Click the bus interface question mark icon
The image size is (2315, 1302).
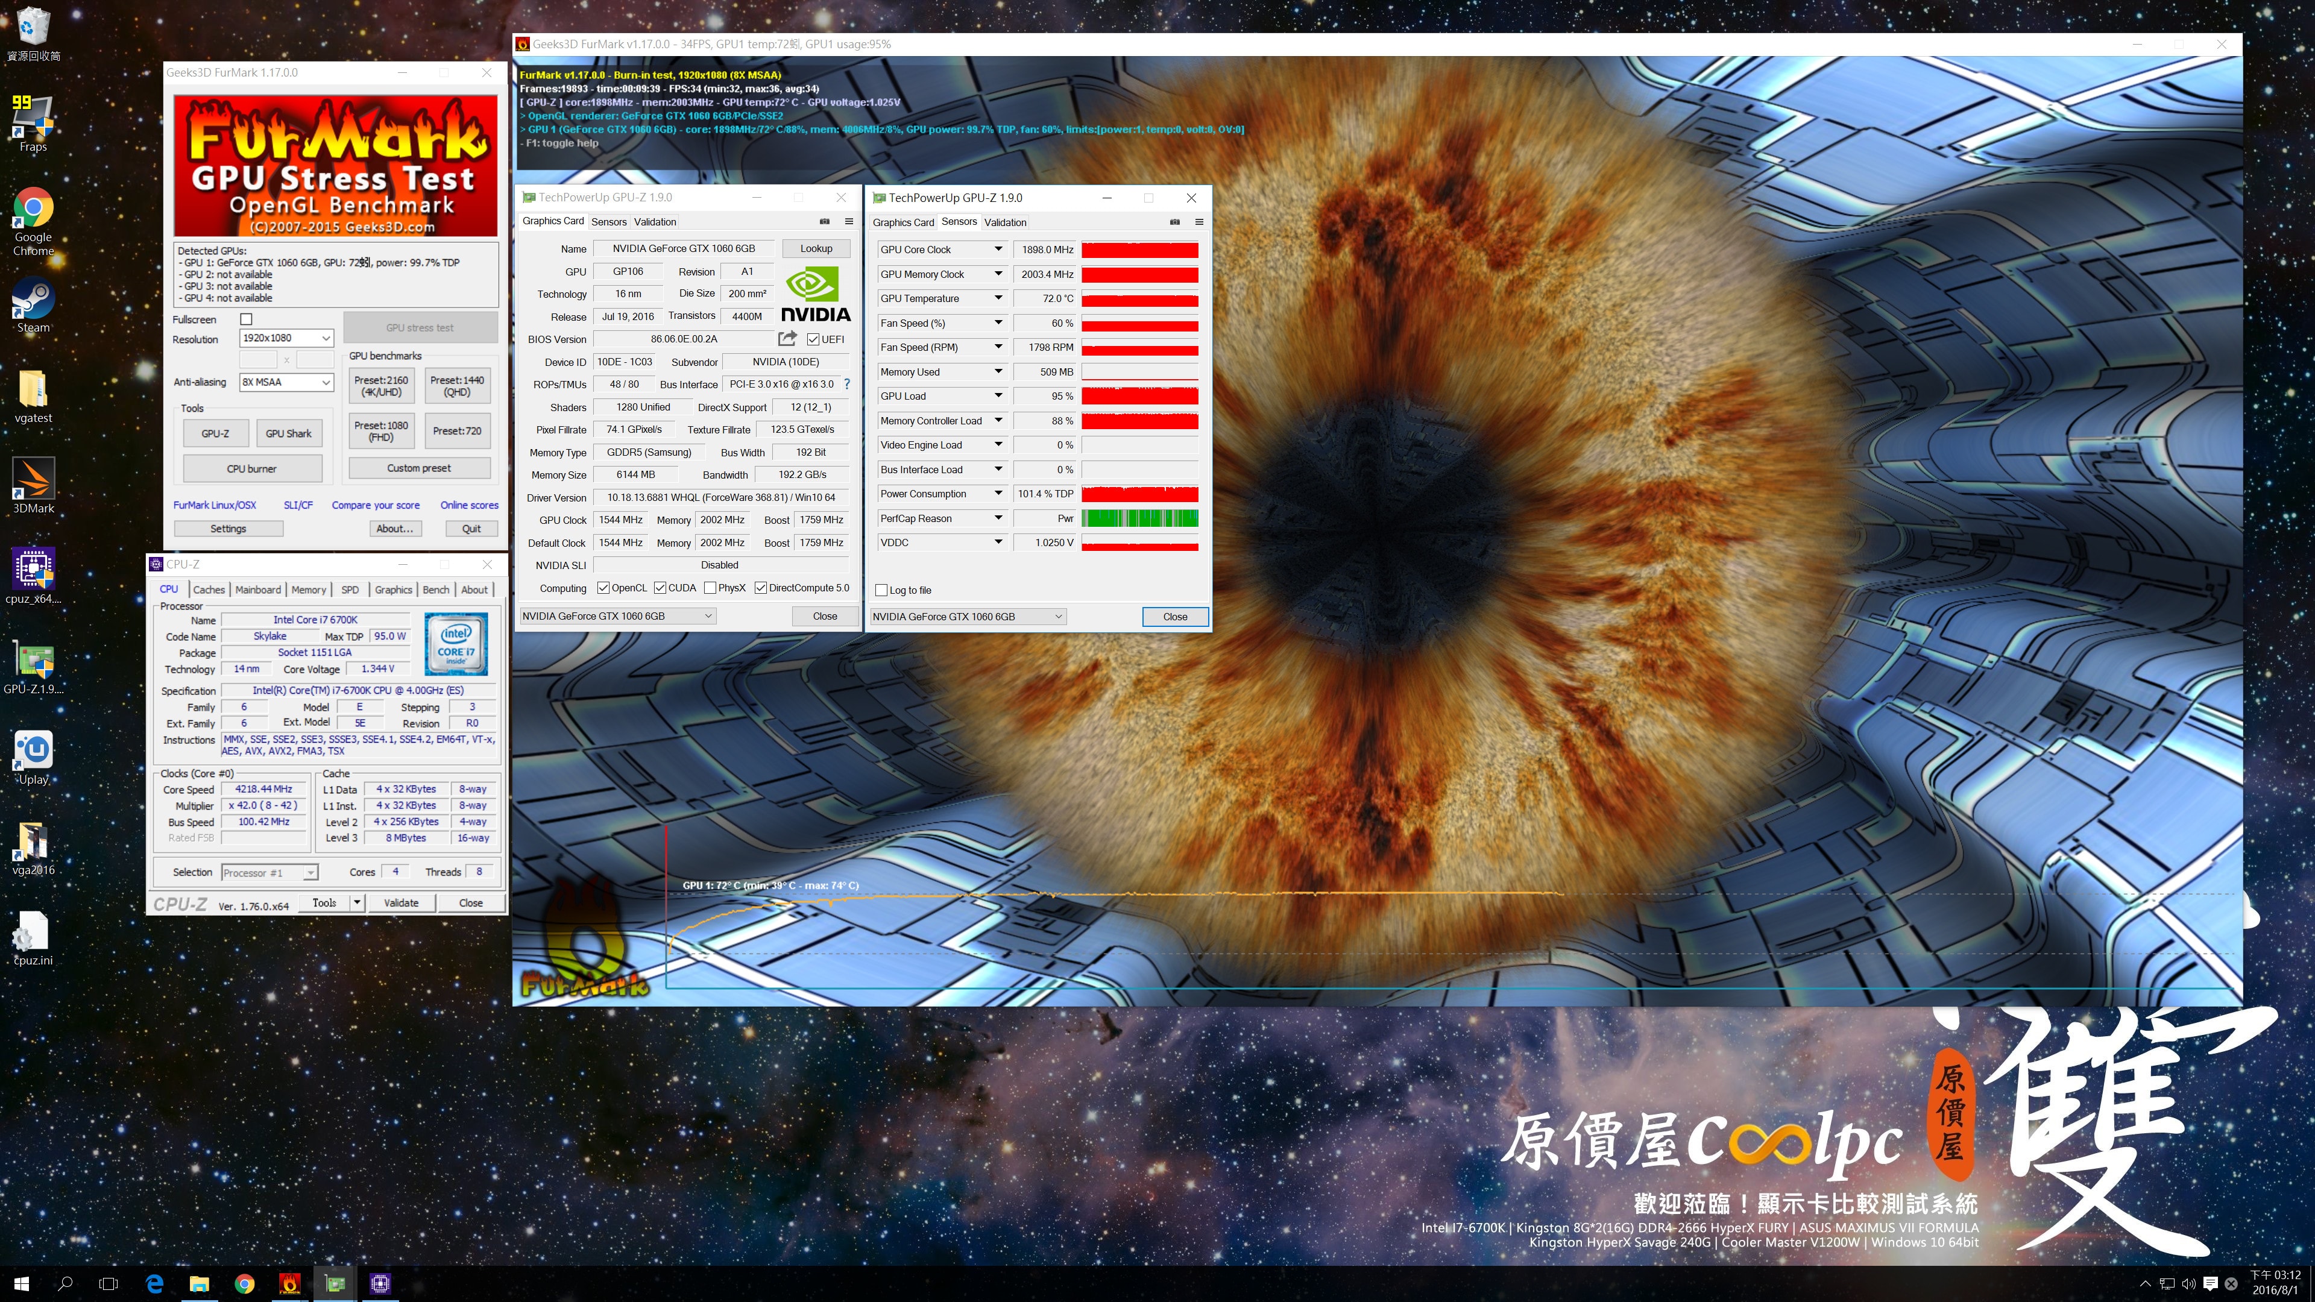(846, 385)
